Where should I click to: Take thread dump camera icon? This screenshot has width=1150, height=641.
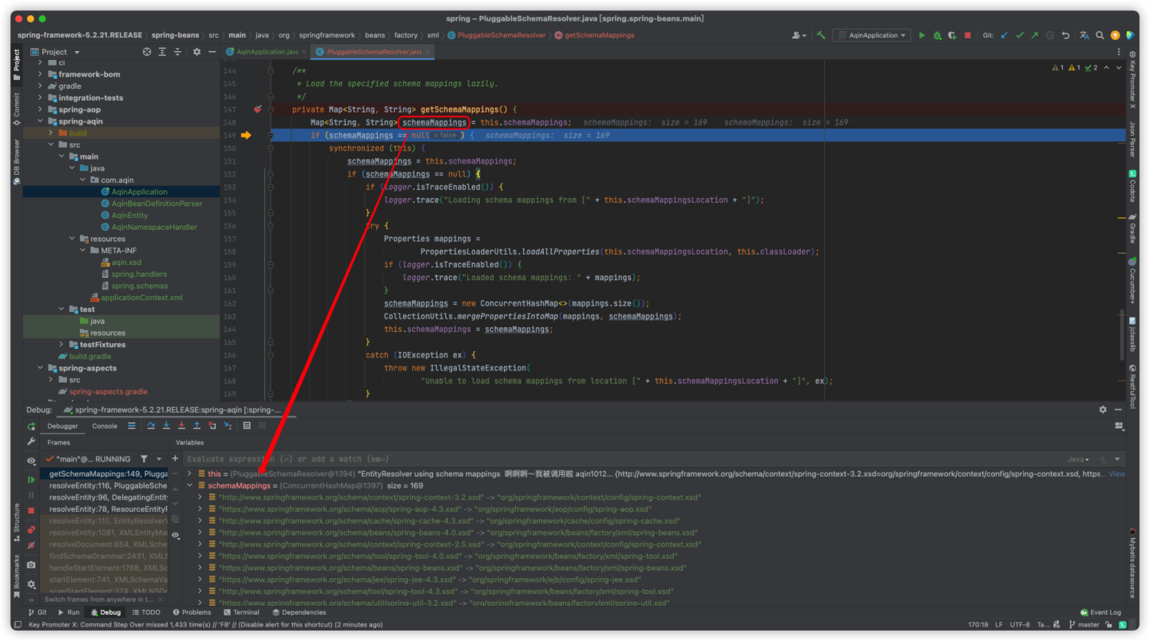31,564
